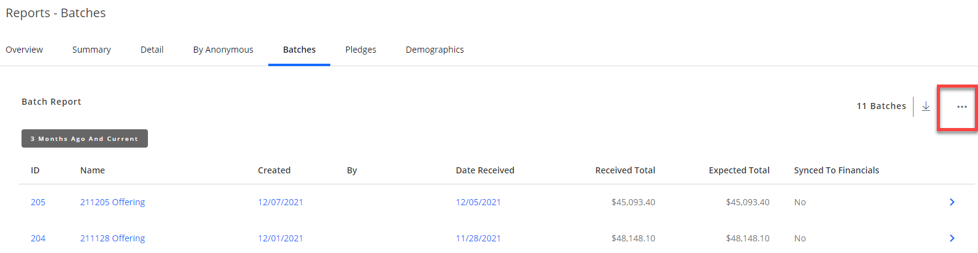Image resolution: width=978 pixels, height=253 pixels.
Task: Switch to the Demographics tab
Action: click(435, 50)
